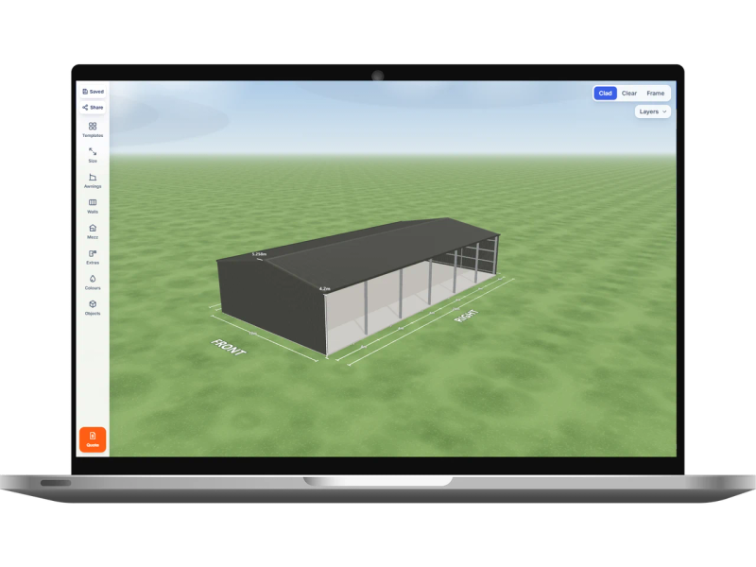Open the Walls panel
Image resolution: width=756 pixels, height=567 pixels.
pyautogui.click(x=93, y=206)
